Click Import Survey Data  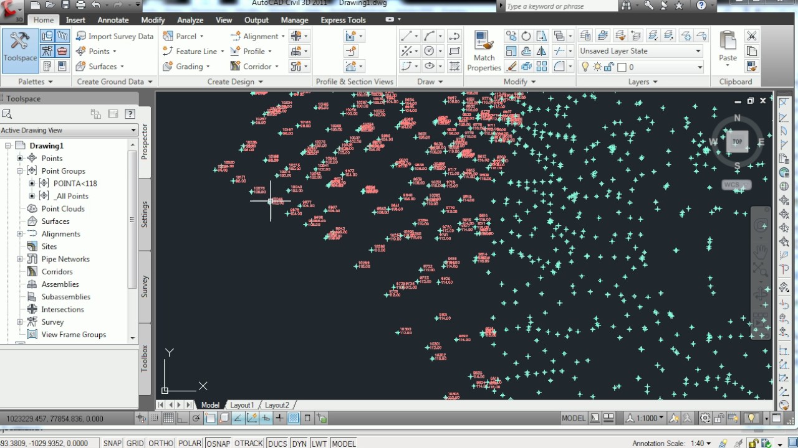114,36
